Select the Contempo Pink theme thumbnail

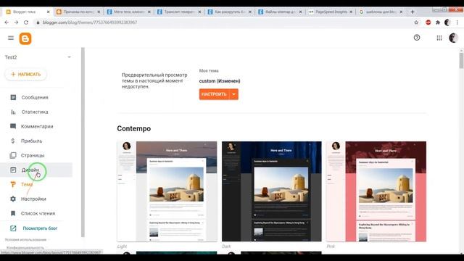point(376,191)
